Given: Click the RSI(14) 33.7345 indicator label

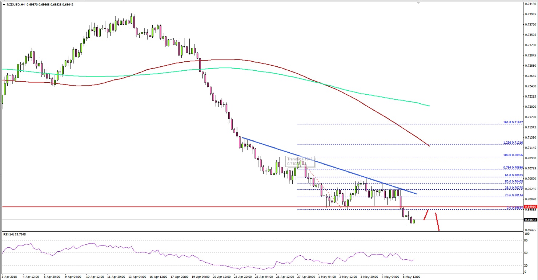Looking at the screenshot, I should pyautogui.click(x=15, y=235).
